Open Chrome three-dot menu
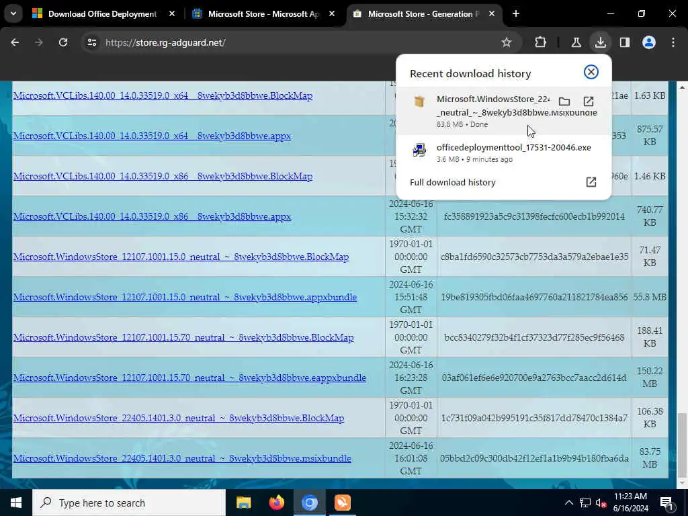This screenshot has height=516, width=688. (x=673, y=42)
